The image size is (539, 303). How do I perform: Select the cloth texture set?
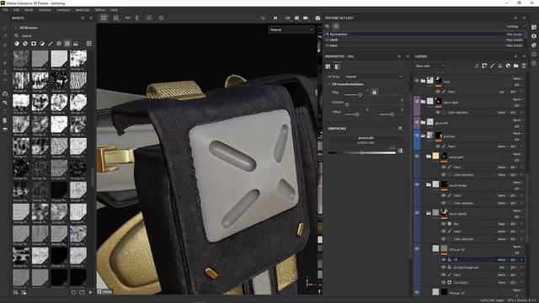(x=424, y=40)
